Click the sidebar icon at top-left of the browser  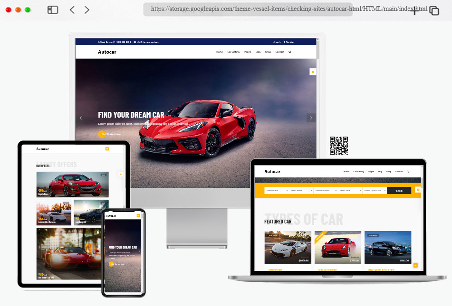52,9
